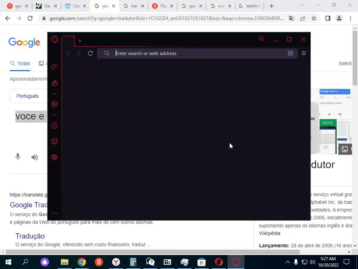358x269 pixels.
Task: Open Easy Setup sliders icon in Opera GX
Action: click(304, 53)
